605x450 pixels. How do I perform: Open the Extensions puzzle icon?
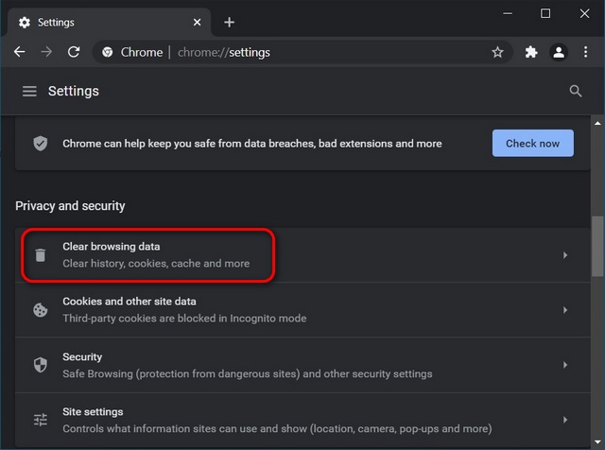(x=531, y=52)
